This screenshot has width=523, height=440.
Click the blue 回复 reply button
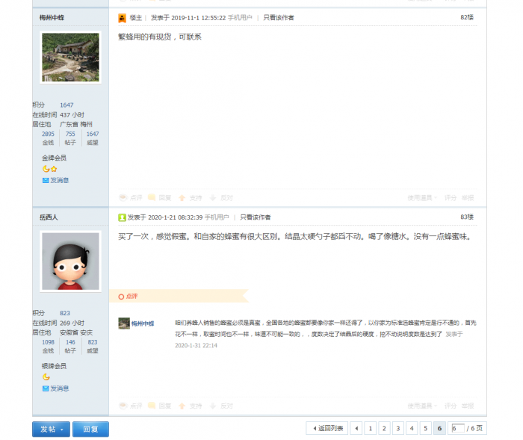pyautogui.click(x=90, y=430)
